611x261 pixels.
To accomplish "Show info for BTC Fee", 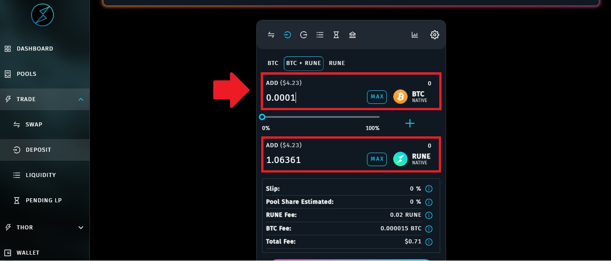I will tap(429, 228).
